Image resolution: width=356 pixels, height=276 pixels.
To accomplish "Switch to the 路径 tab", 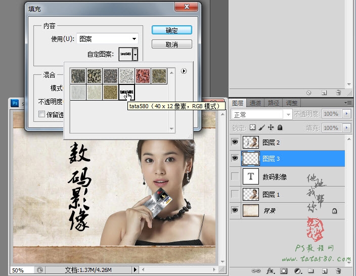I will [274, 103].
